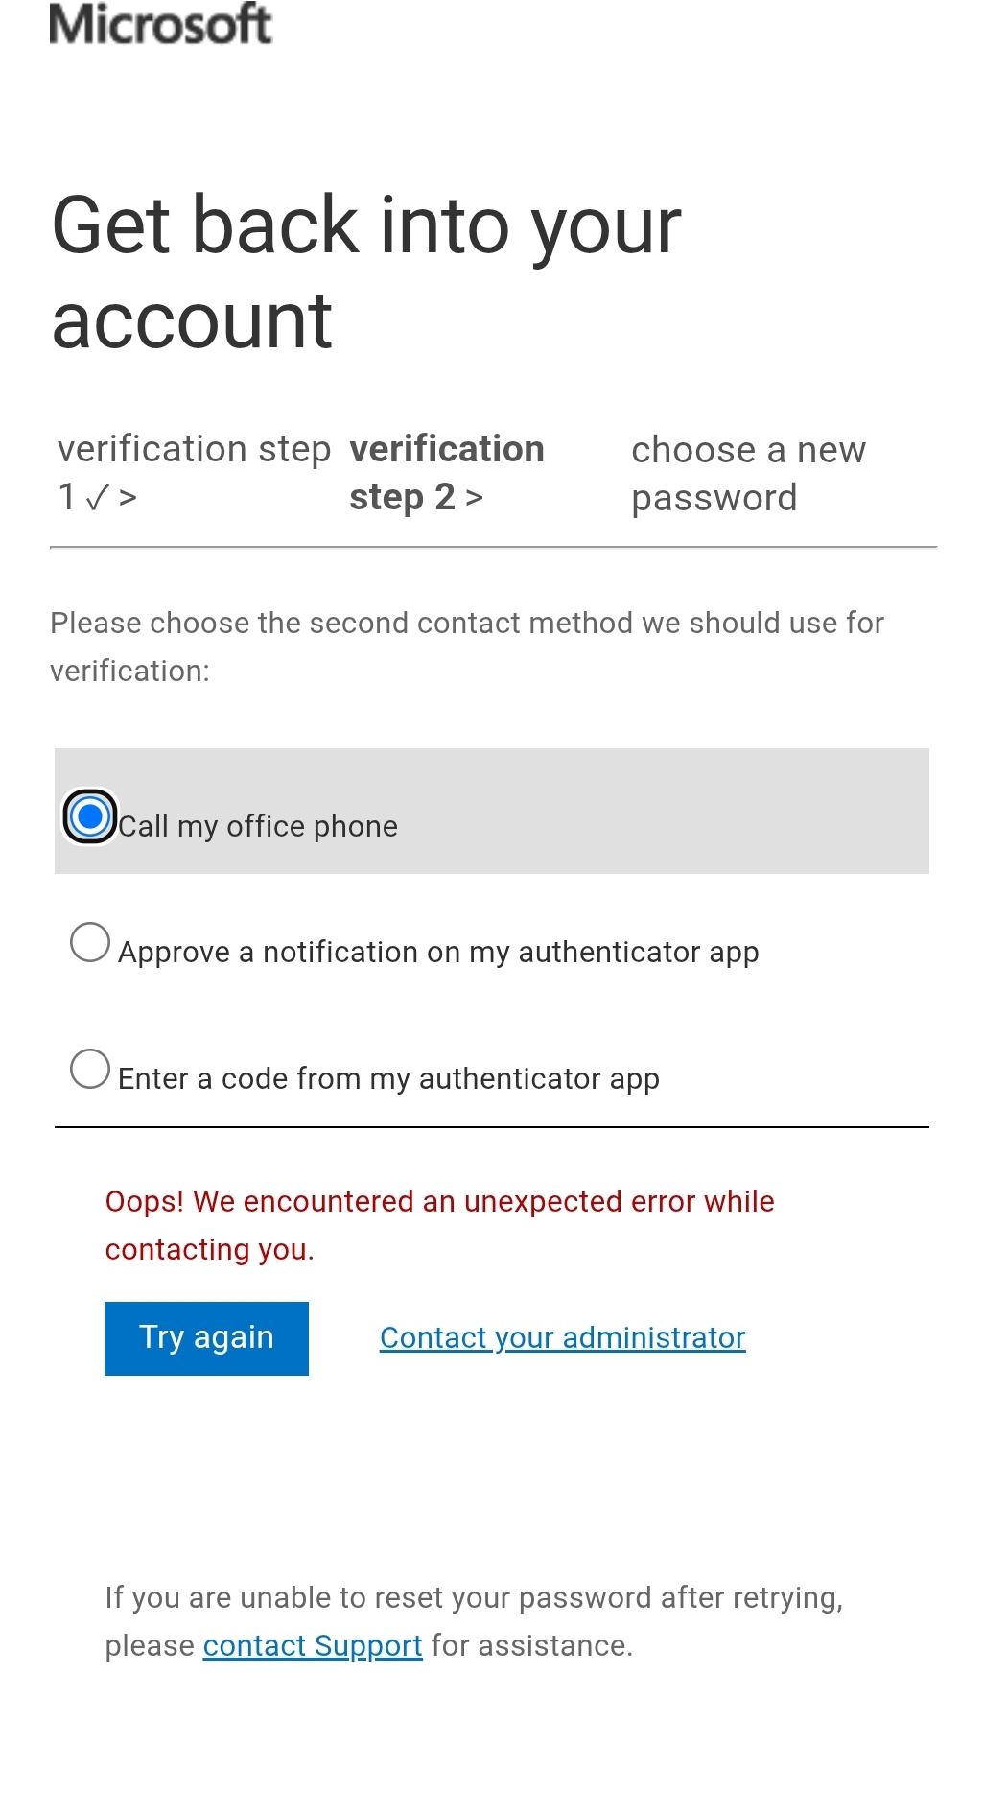Choose 'Approve a notification on my authenticator app'
This screenshot has width=1007, height=1793.
(x=91, y=943)
